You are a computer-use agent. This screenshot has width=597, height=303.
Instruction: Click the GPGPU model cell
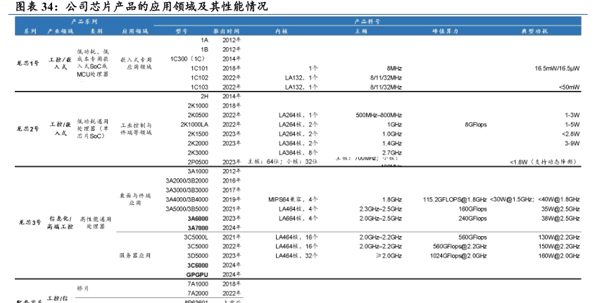[x=197, y=274]
